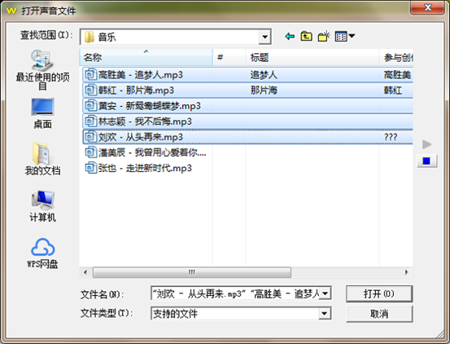Go up one folder level
450x344 pixels.
click(x=306, y=37)
